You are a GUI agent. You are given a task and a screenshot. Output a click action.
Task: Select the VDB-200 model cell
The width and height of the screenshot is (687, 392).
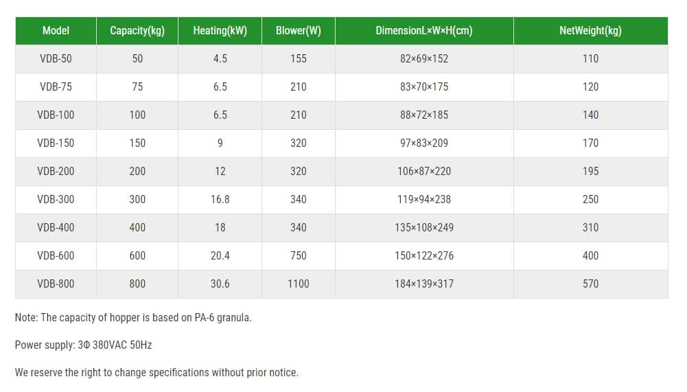click(x=56, y=171)
